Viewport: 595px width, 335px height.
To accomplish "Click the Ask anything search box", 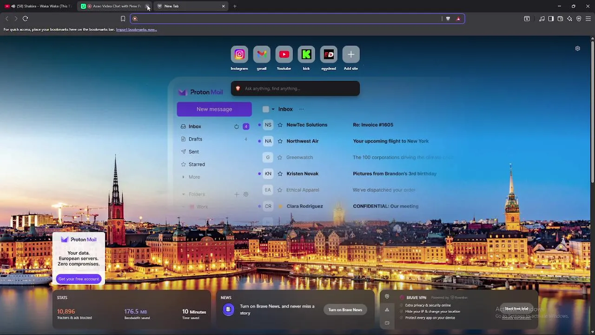I will 295,88.
